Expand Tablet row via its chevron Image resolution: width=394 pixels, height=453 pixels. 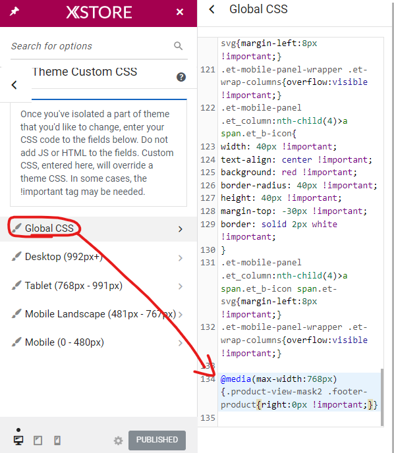click(181, 286)
